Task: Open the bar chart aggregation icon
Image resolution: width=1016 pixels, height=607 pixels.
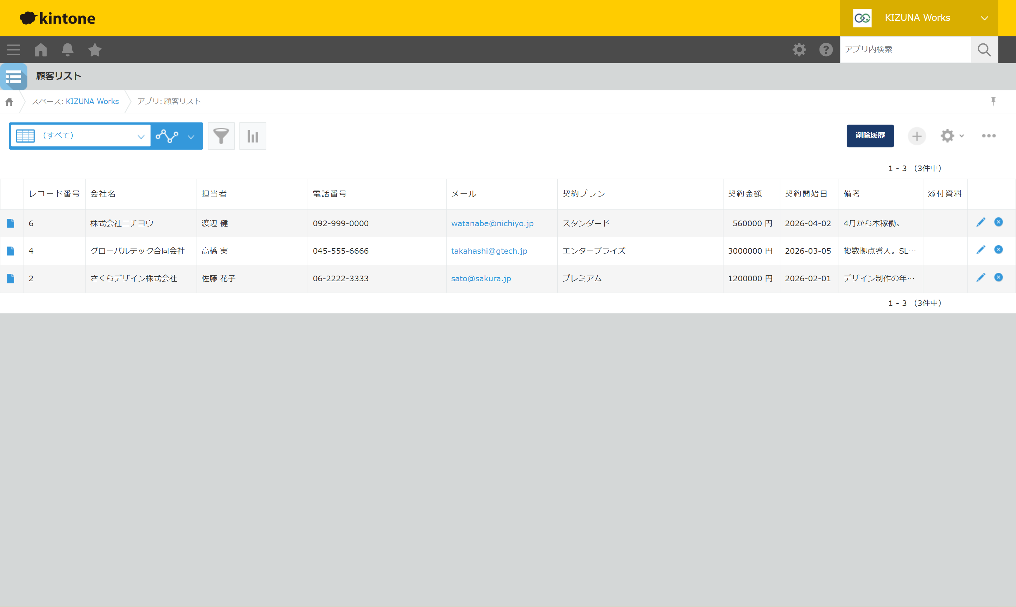Action: click(x=253, y=136)
